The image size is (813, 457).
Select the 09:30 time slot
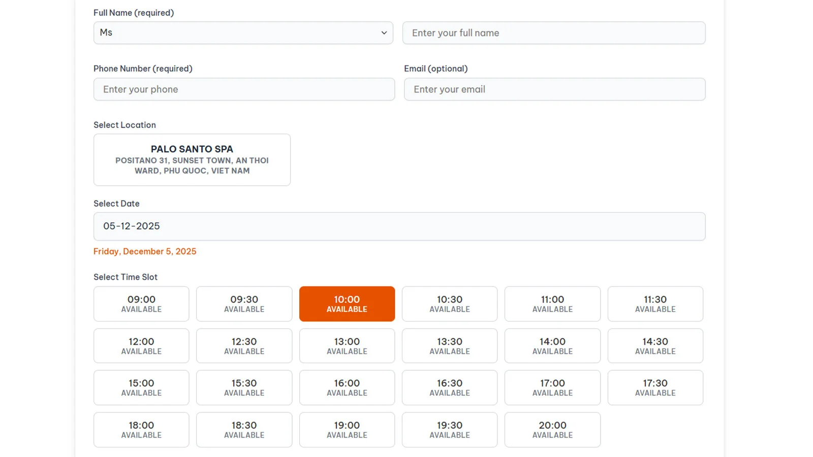244,304
